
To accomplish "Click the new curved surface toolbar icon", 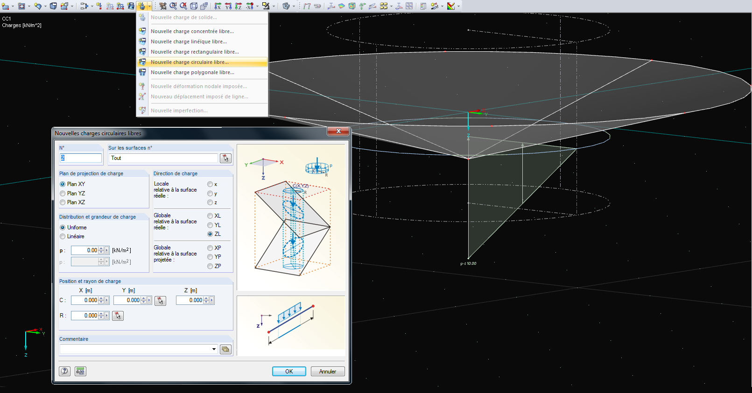I will tap(38, 6).
